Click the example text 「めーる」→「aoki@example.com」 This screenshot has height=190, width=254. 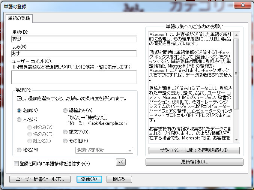point(98,123)
